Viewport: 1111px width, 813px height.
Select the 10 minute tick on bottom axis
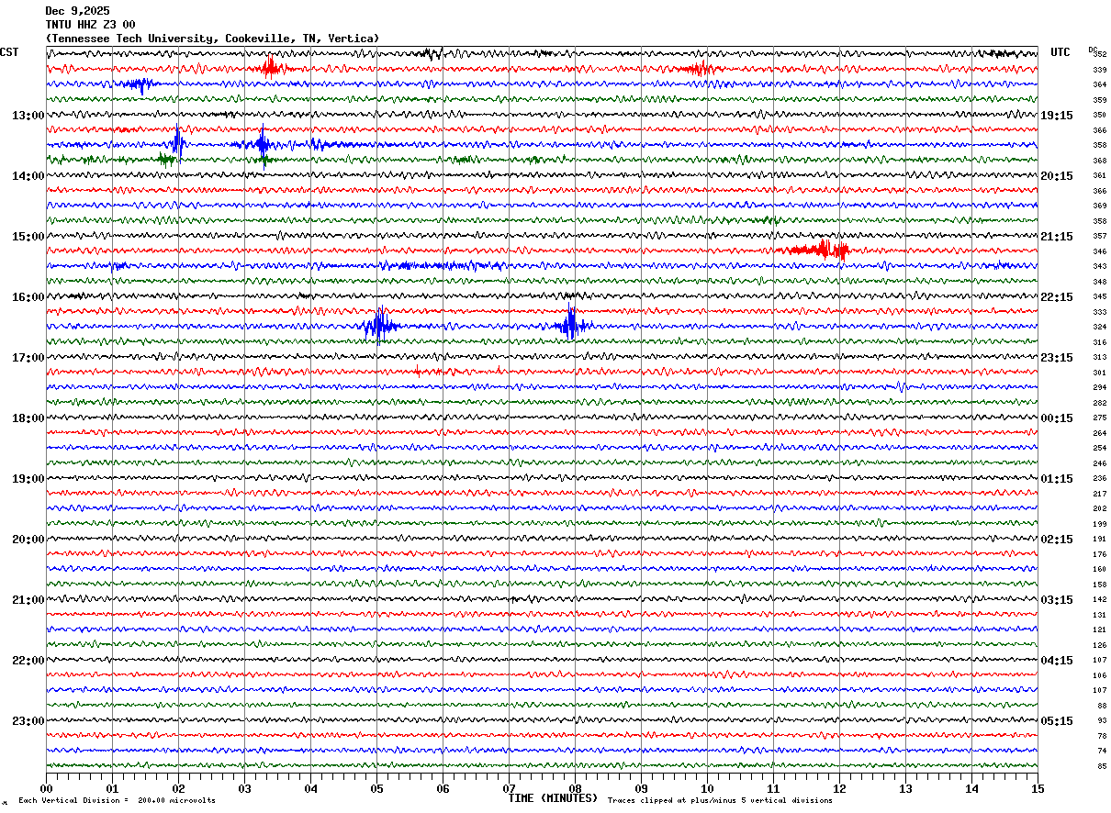707,789
